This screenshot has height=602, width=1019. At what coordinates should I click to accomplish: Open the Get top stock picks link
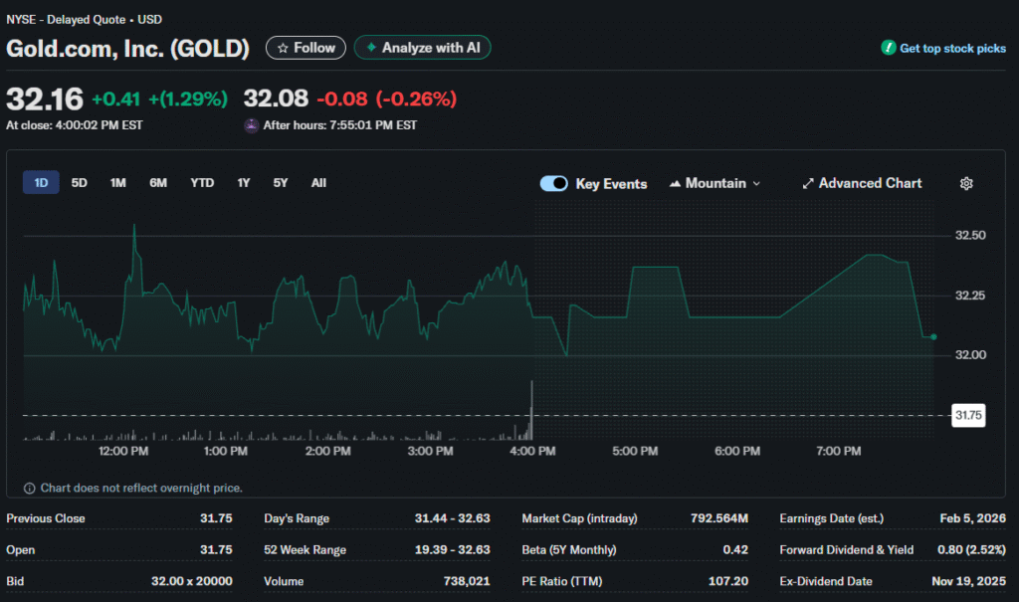952,48
